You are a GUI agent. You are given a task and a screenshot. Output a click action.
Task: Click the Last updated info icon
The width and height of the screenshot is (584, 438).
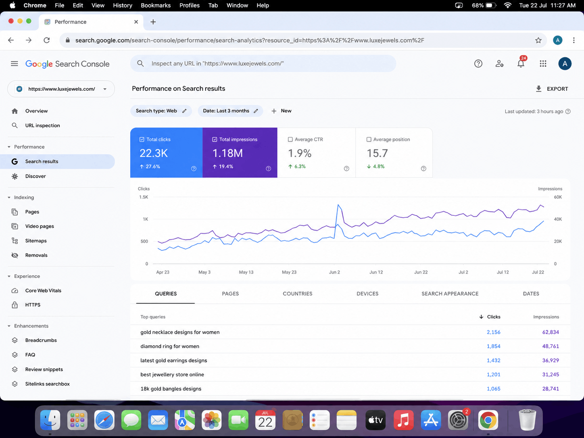tap(568, 111)
